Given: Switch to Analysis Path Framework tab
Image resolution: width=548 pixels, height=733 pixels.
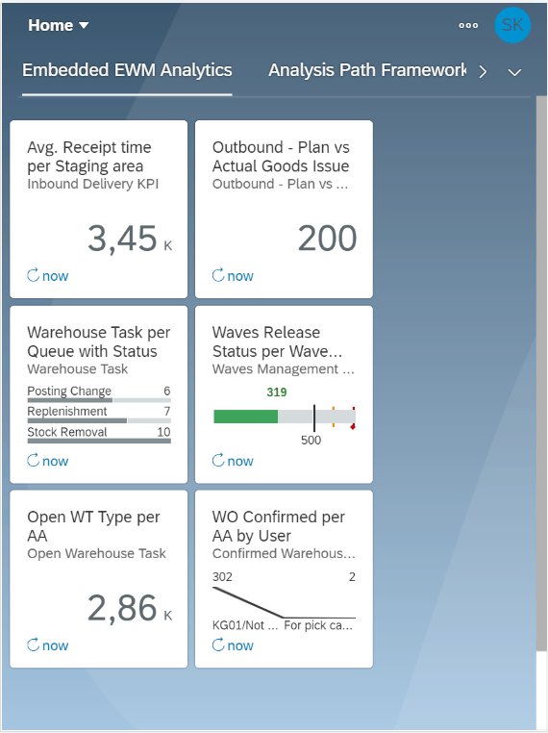Looking at the screenshot, I should (x=367, y=70).
